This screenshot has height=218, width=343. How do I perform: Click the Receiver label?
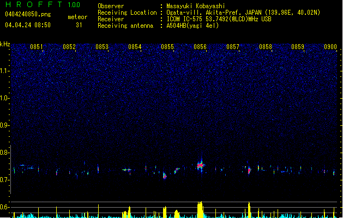(111, 19)
